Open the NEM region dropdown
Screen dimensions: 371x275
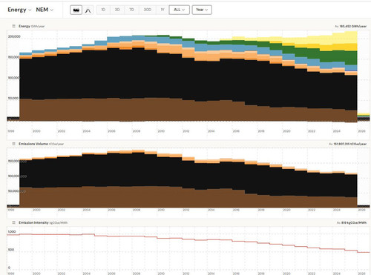pos(45,10)
